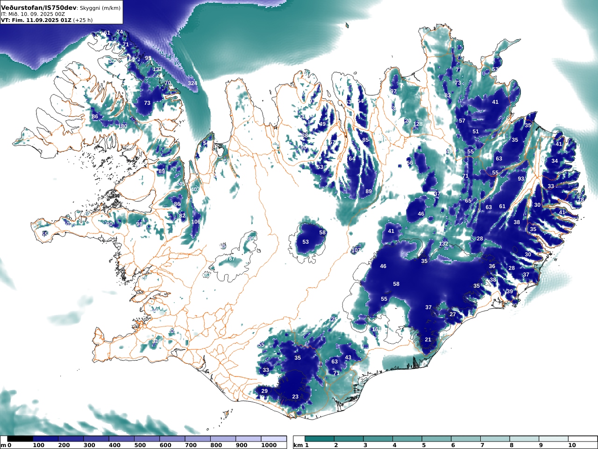Click the 'km' unit label of right legend

298,445
